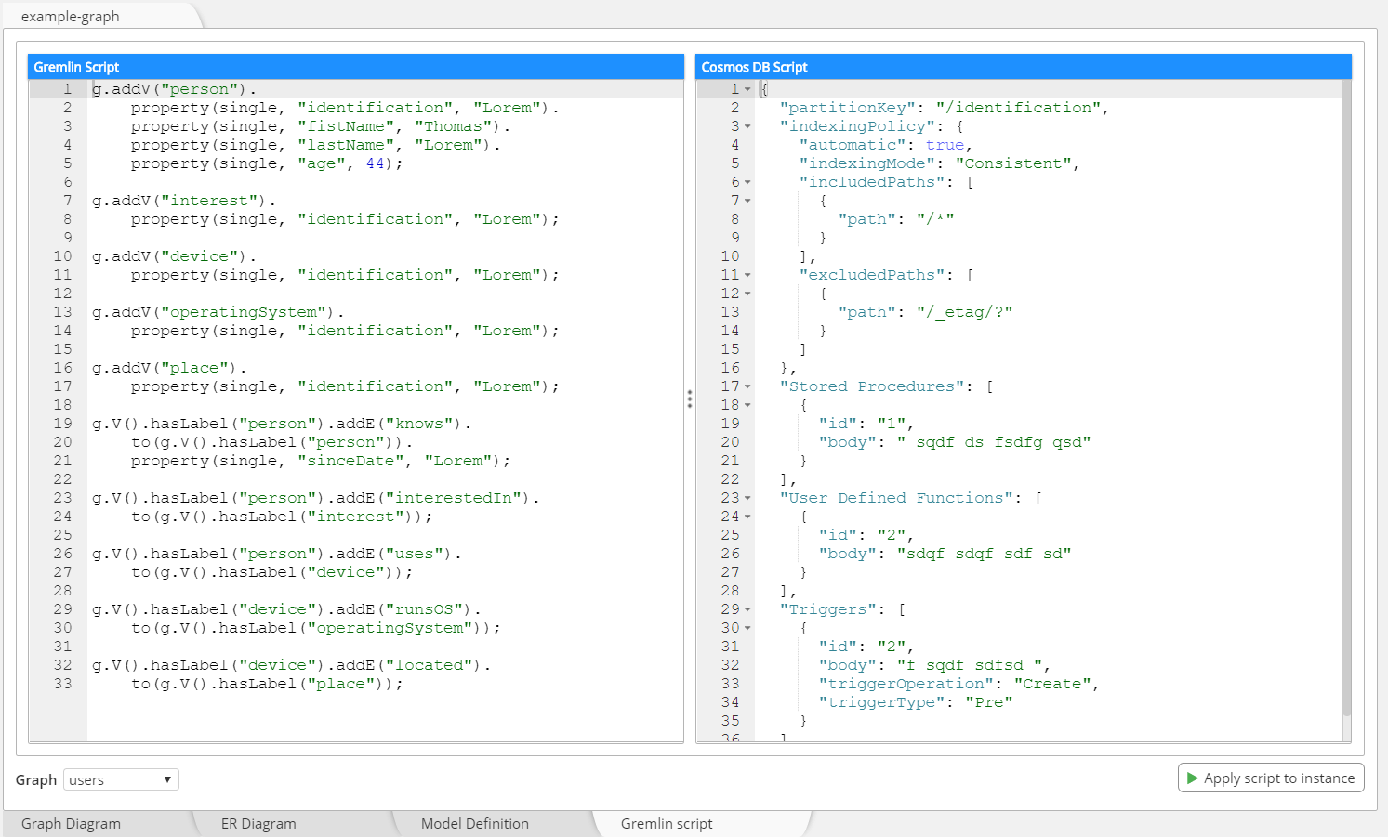Screen dimensions: 1388x837
Task: Click the "id": "1" line
Action: pyautogui.click(x=866, y=424)
